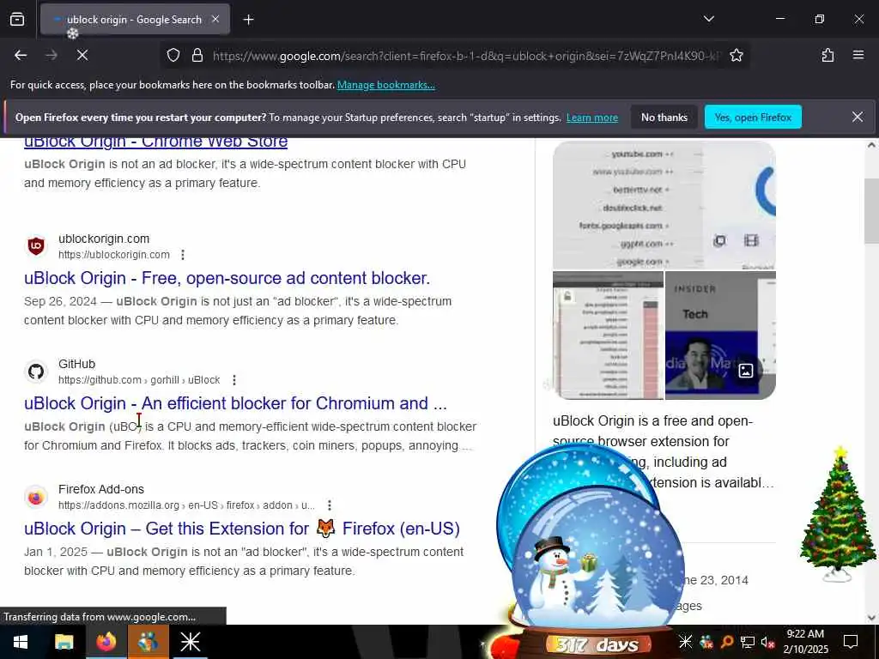Click the forward navigation arrow
The image size is (879, 659).
point(52,55)
